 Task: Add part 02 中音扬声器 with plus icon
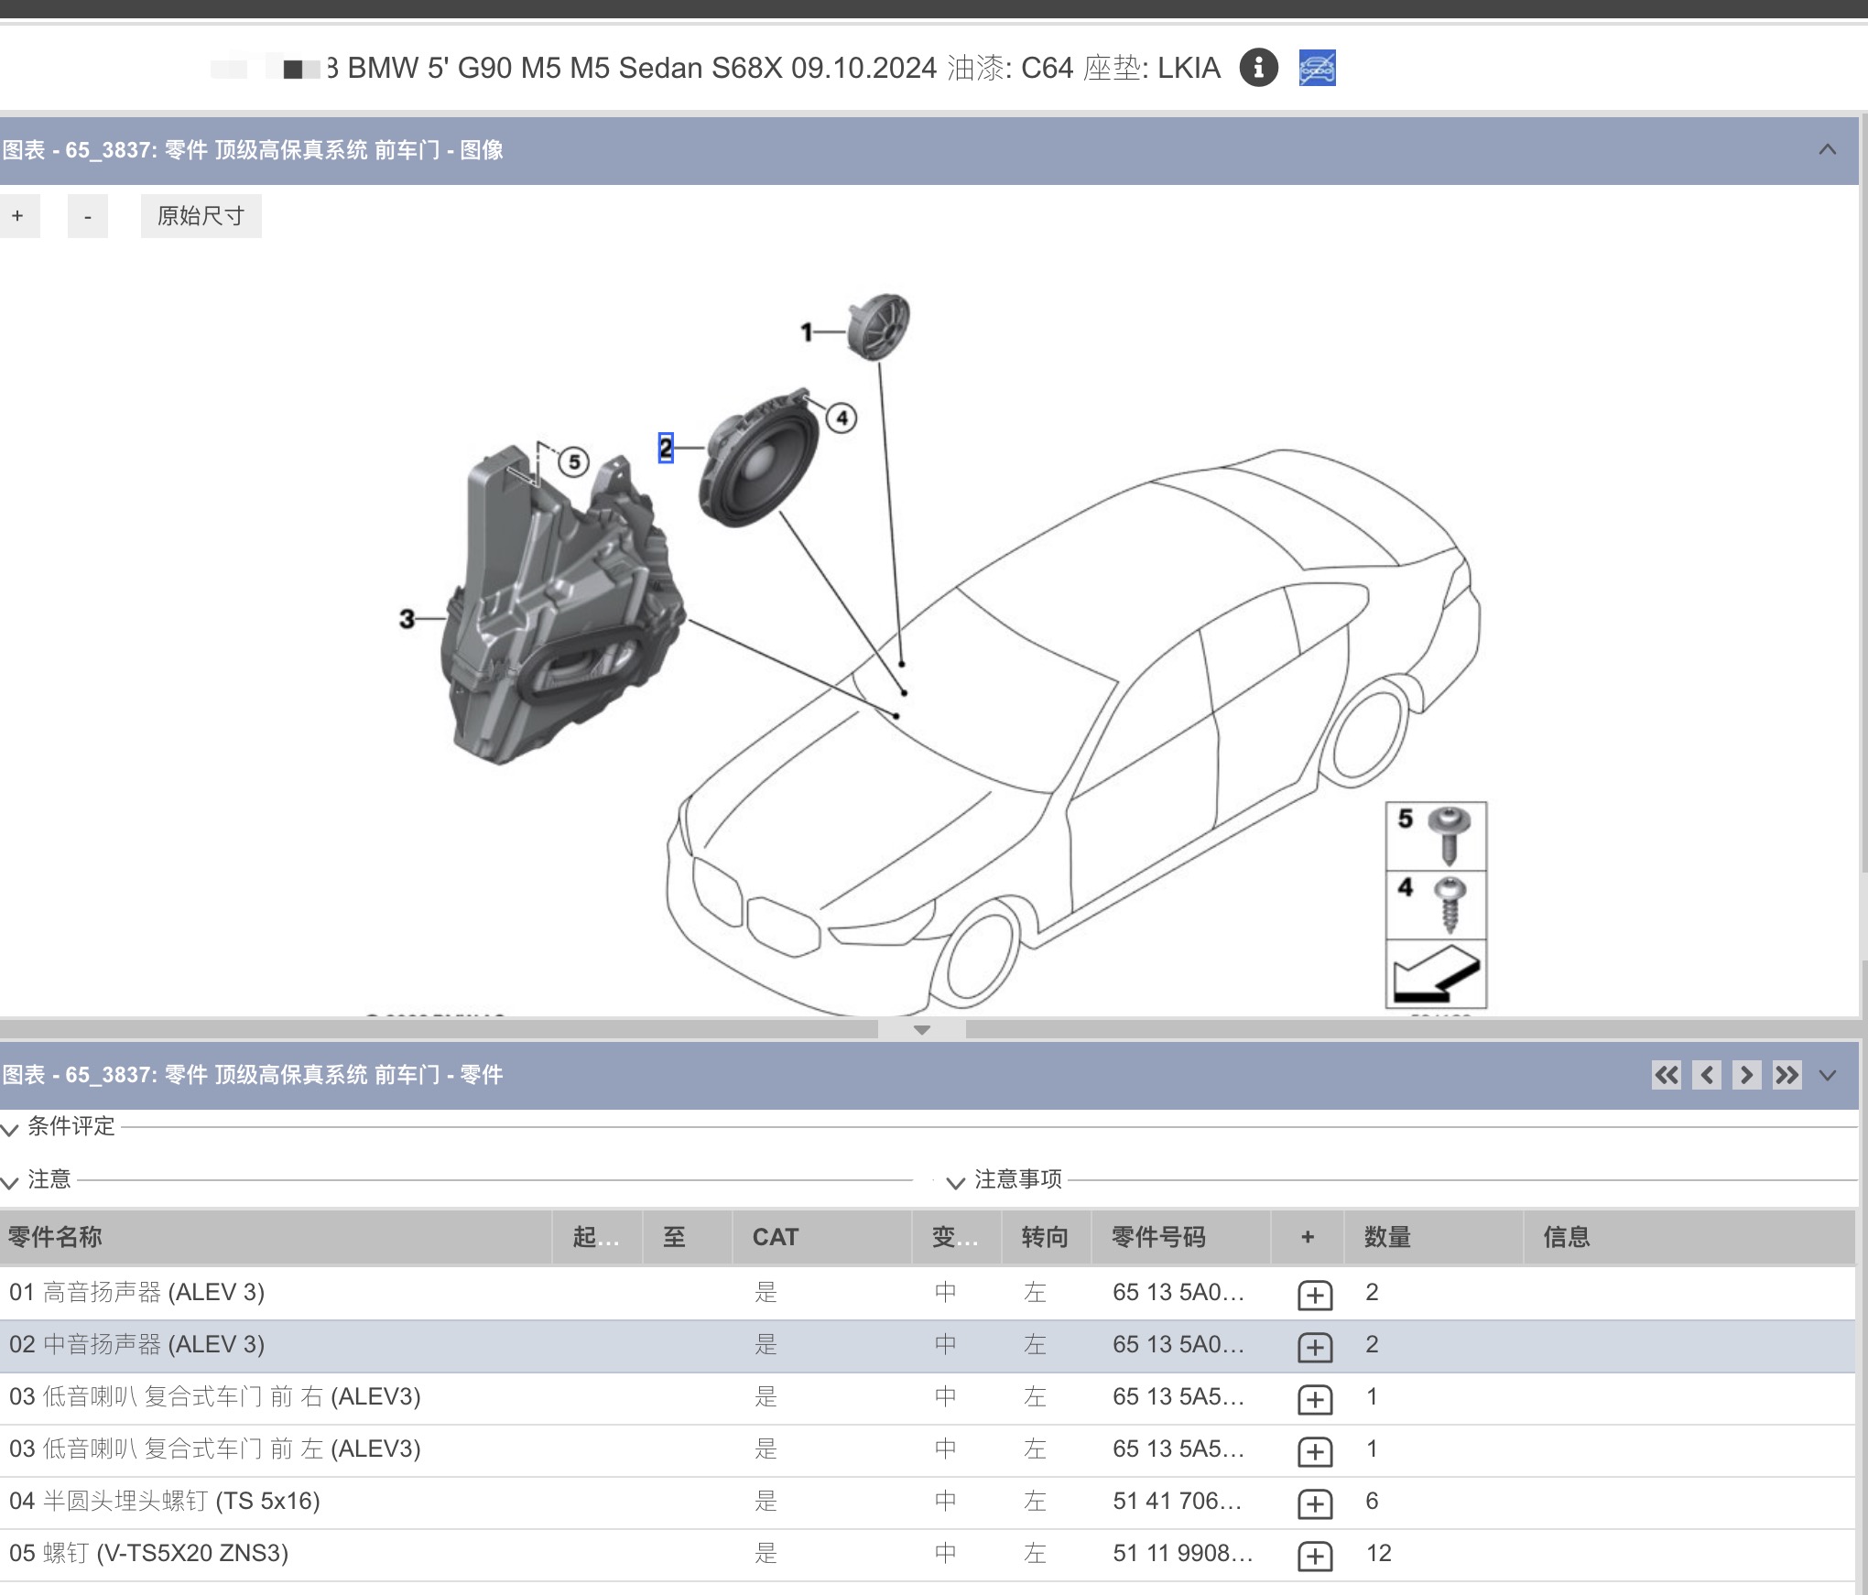coord(1315,1347)
